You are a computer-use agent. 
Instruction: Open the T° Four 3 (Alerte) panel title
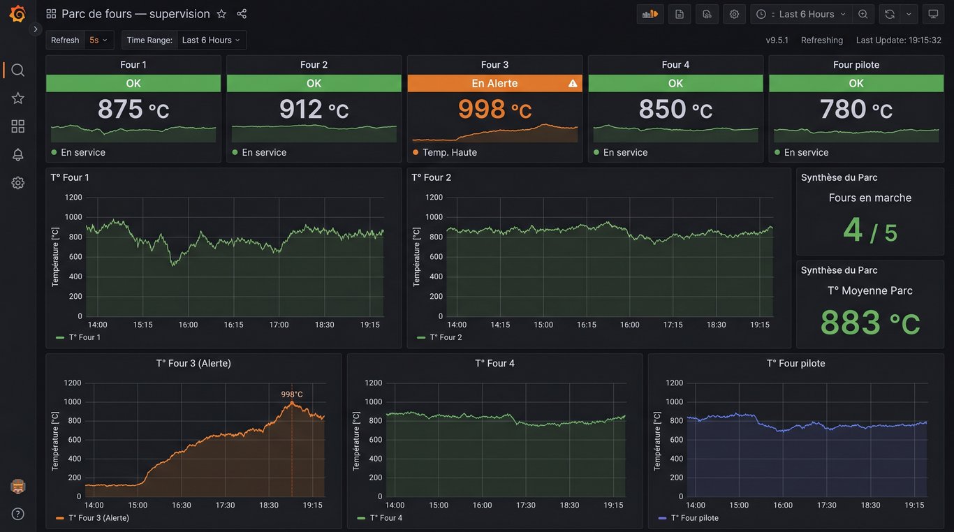[x=193, y=363]
